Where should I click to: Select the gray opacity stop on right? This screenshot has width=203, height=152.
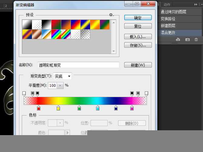[138, 94]
